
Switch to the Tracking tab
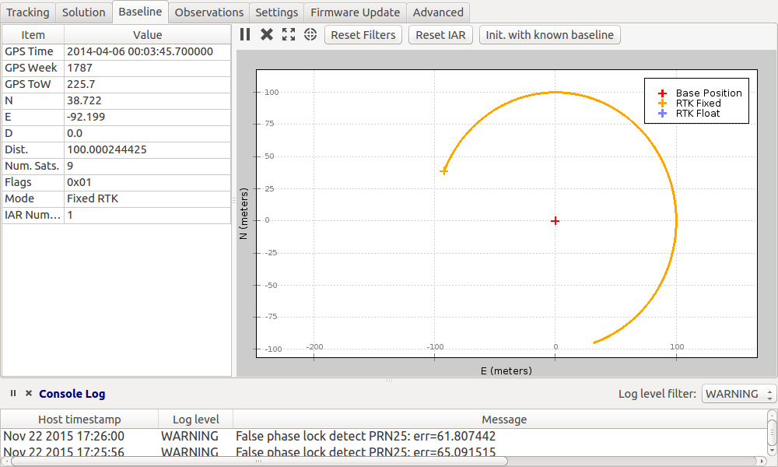pyautogui.click(x=28, y=12)
